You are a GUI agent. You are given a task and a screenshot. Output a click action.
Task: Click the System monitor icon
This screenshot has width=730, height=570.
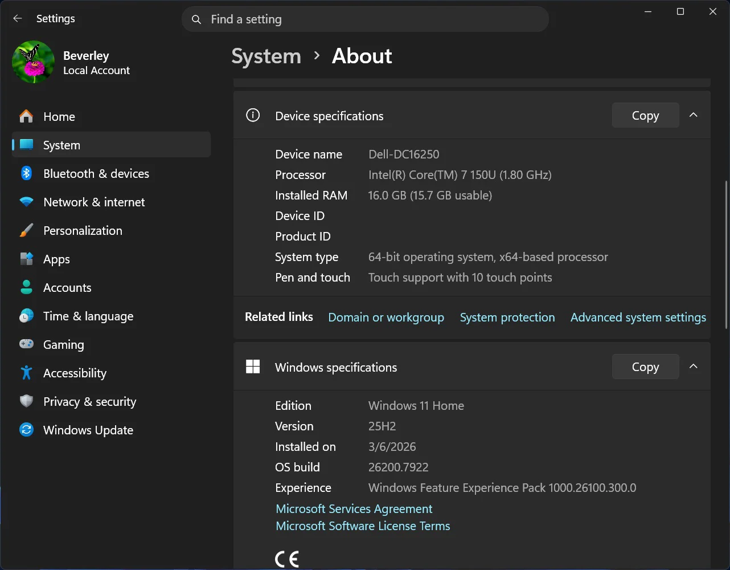point(26,145)
